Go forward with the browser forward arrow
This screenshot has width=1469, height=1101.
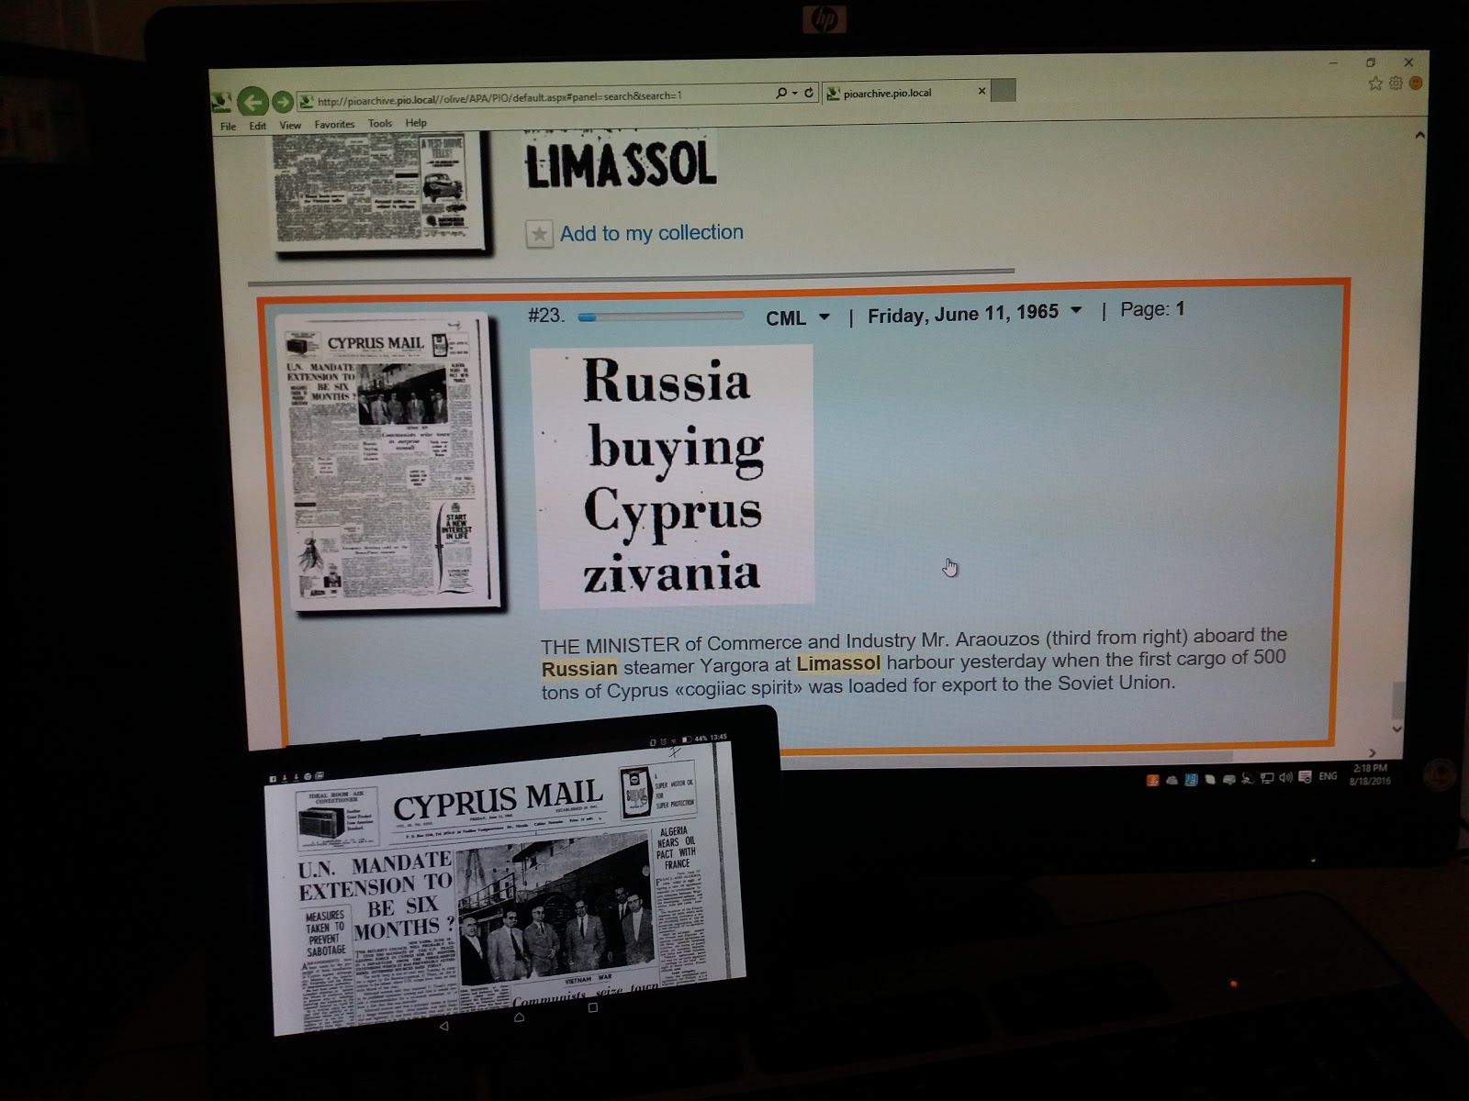[283, 101]
